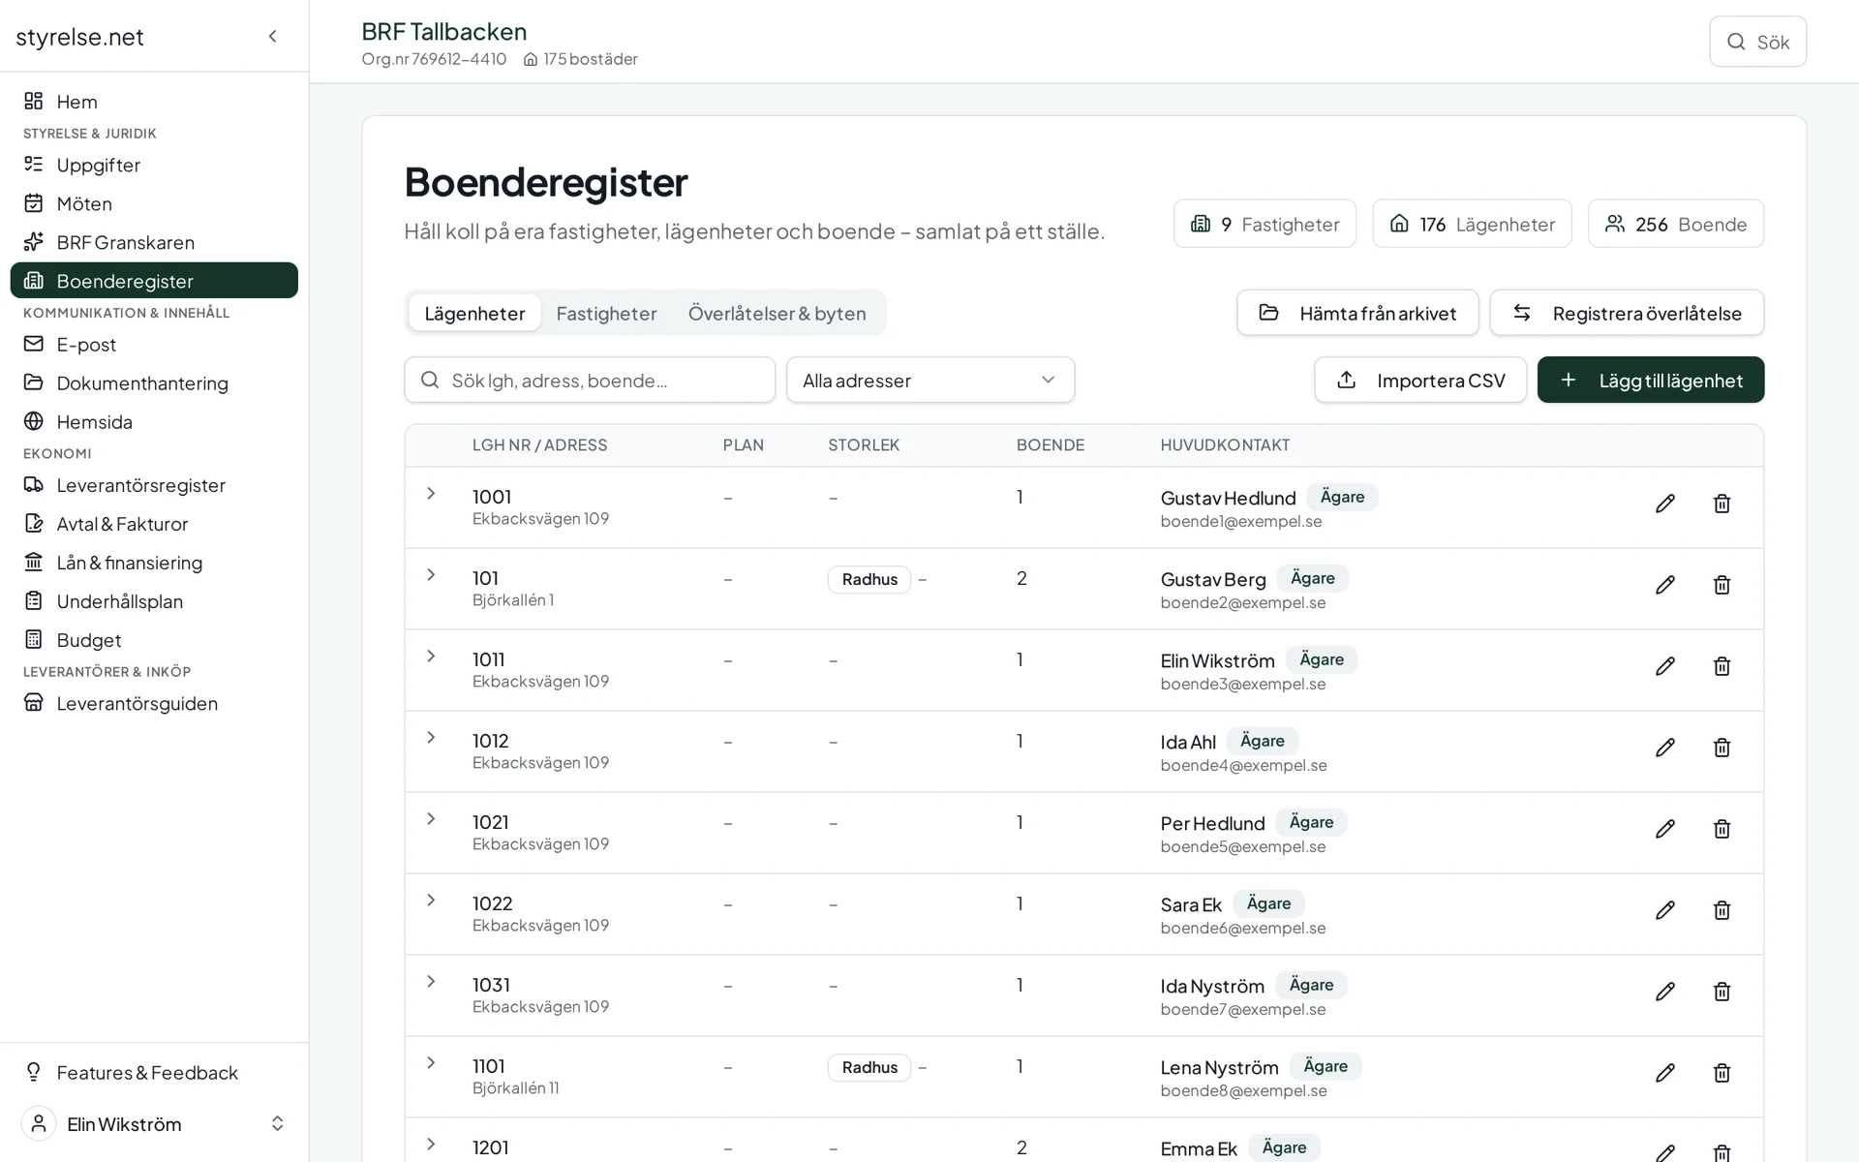Screen dimensions: 1859x1162
Task: Select the Lägenheter tab
Action: [x=474, y=313]
